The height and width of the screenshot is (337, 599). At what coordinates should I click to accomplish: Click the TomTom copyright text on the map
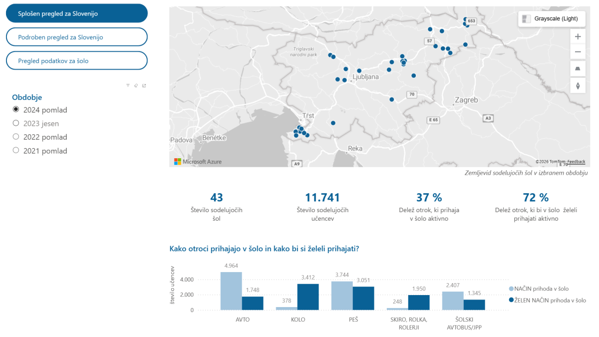click(x=551, y=162)
